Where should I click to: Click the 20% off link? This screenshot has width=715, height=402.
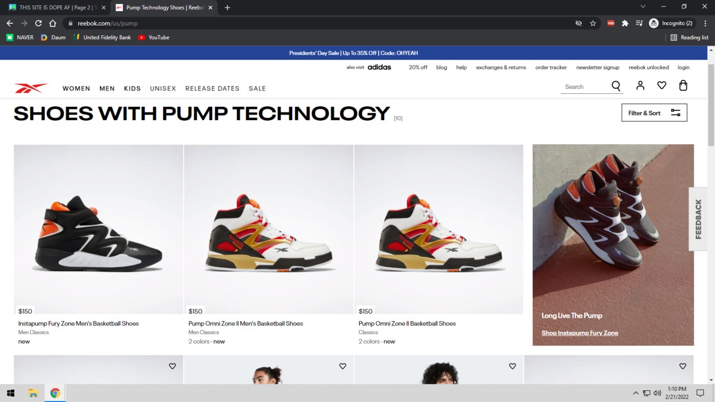(x=418, y=67)
